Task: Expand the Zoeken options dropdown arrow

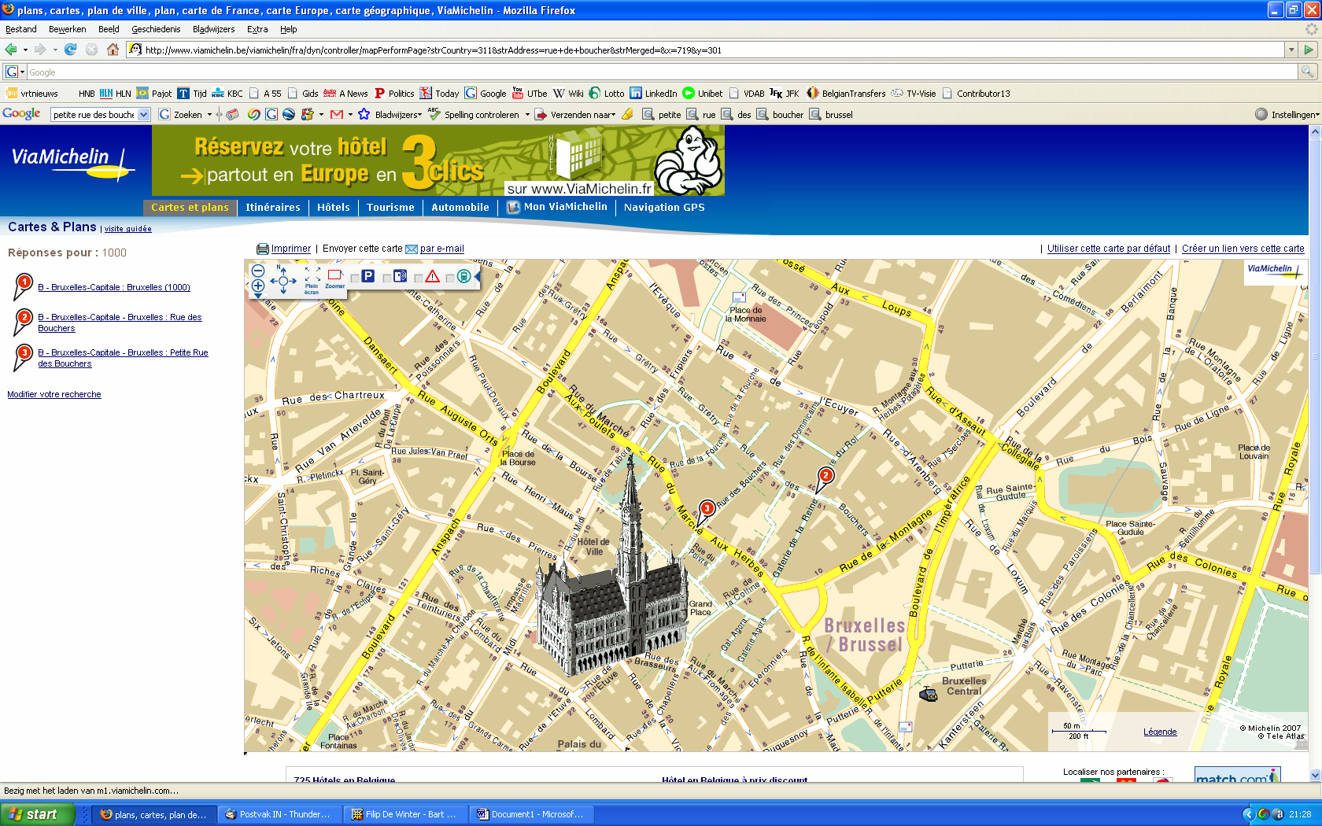Action: 209,115
